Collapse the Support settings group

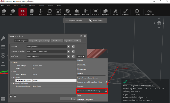[x=11, y=77]
